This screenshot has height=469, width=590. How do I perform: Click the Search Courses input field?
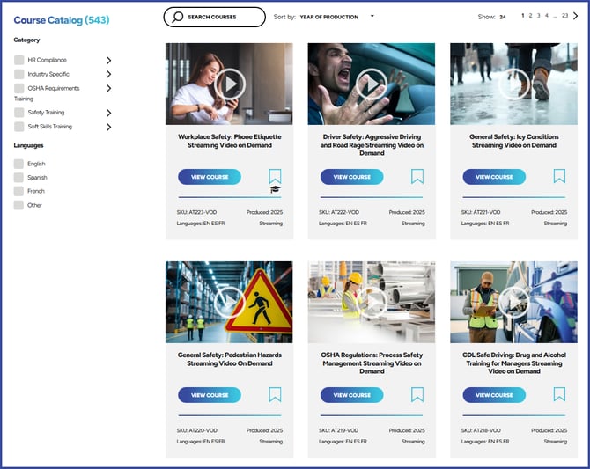tap(215, 17)
